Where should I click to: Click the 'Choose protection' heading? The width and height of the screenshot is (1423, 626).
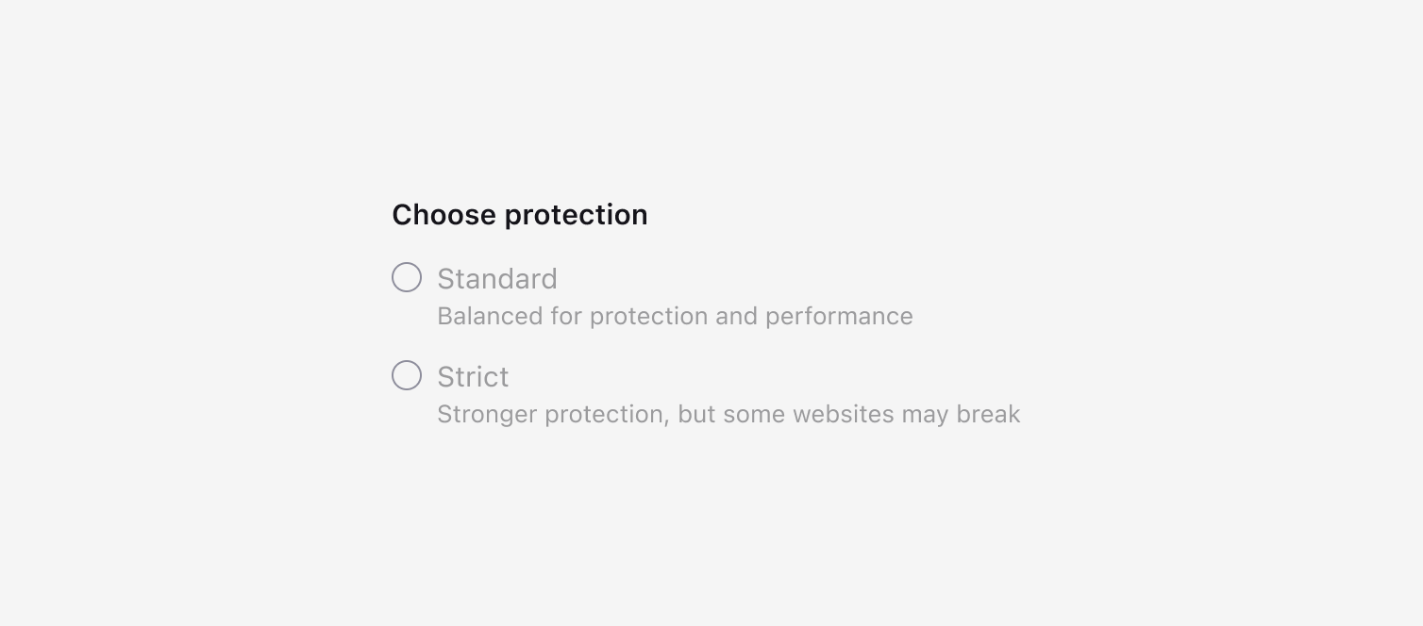click(520, 215)
